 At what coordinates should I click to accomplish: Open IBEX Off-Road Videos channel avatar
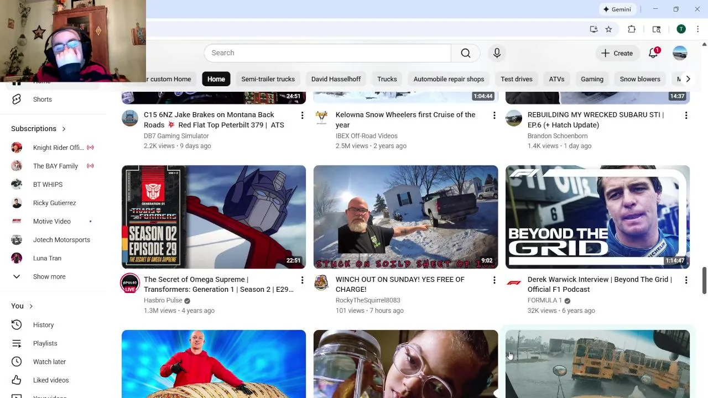point(321,118)
